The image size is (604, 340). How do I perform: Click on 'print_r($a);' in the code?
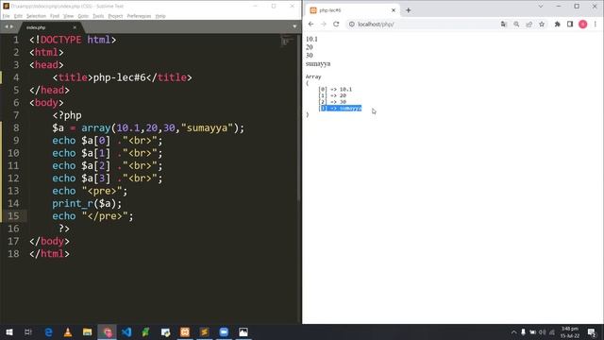point(87,204)
